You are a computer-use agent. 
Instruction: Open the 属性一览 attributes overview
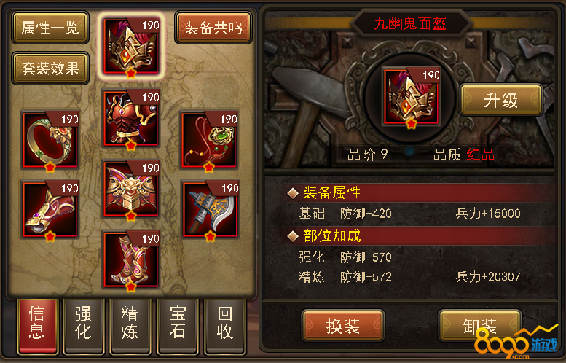coord(50,28)
